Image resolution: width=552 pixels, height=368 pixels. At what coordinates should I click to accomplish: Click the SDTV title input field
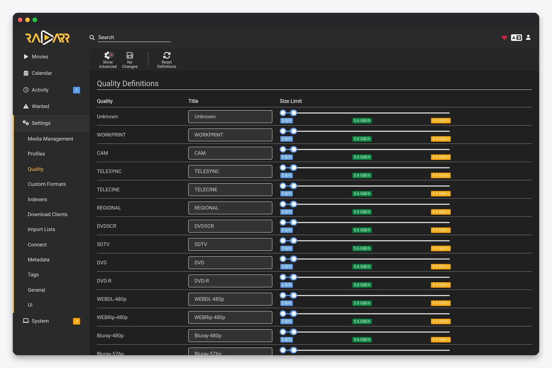230,244
